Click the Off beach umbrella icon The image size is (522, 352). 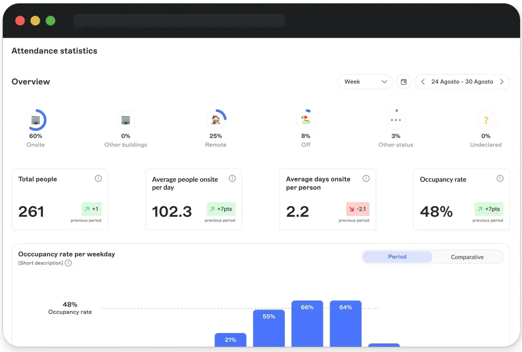[x=305, y=120]
